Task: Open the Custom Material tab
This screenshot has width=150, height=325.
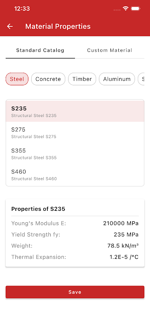Action: [109, 50]
